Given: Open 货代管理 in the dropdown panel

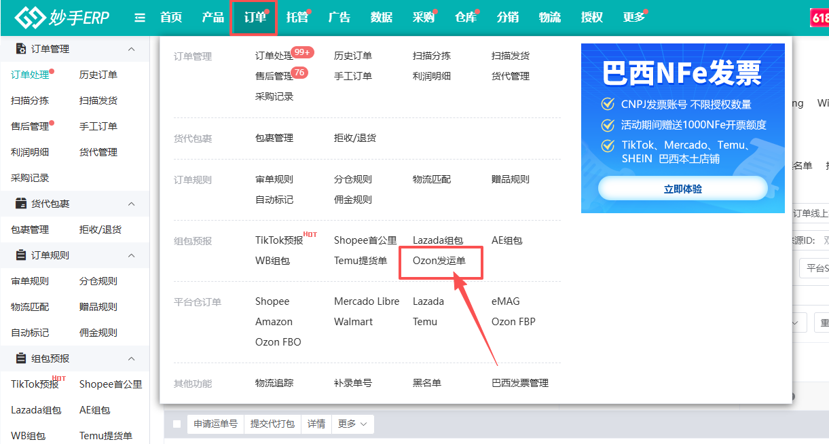Looking at the screenshot, I should pyautogui.click(x=511, y=76).
